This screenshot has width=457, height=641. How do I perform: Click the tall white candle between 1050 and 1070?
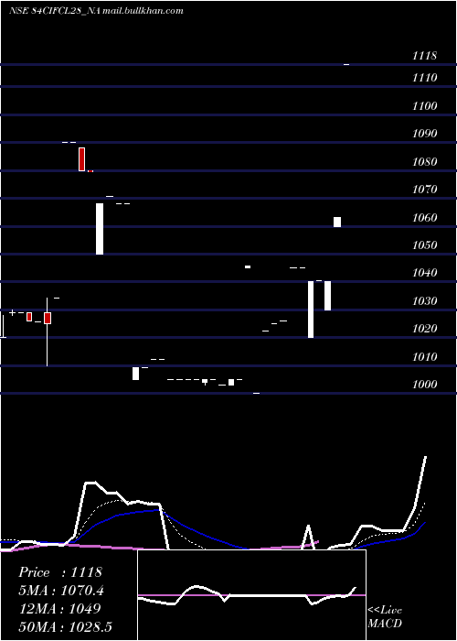(100, 229)
